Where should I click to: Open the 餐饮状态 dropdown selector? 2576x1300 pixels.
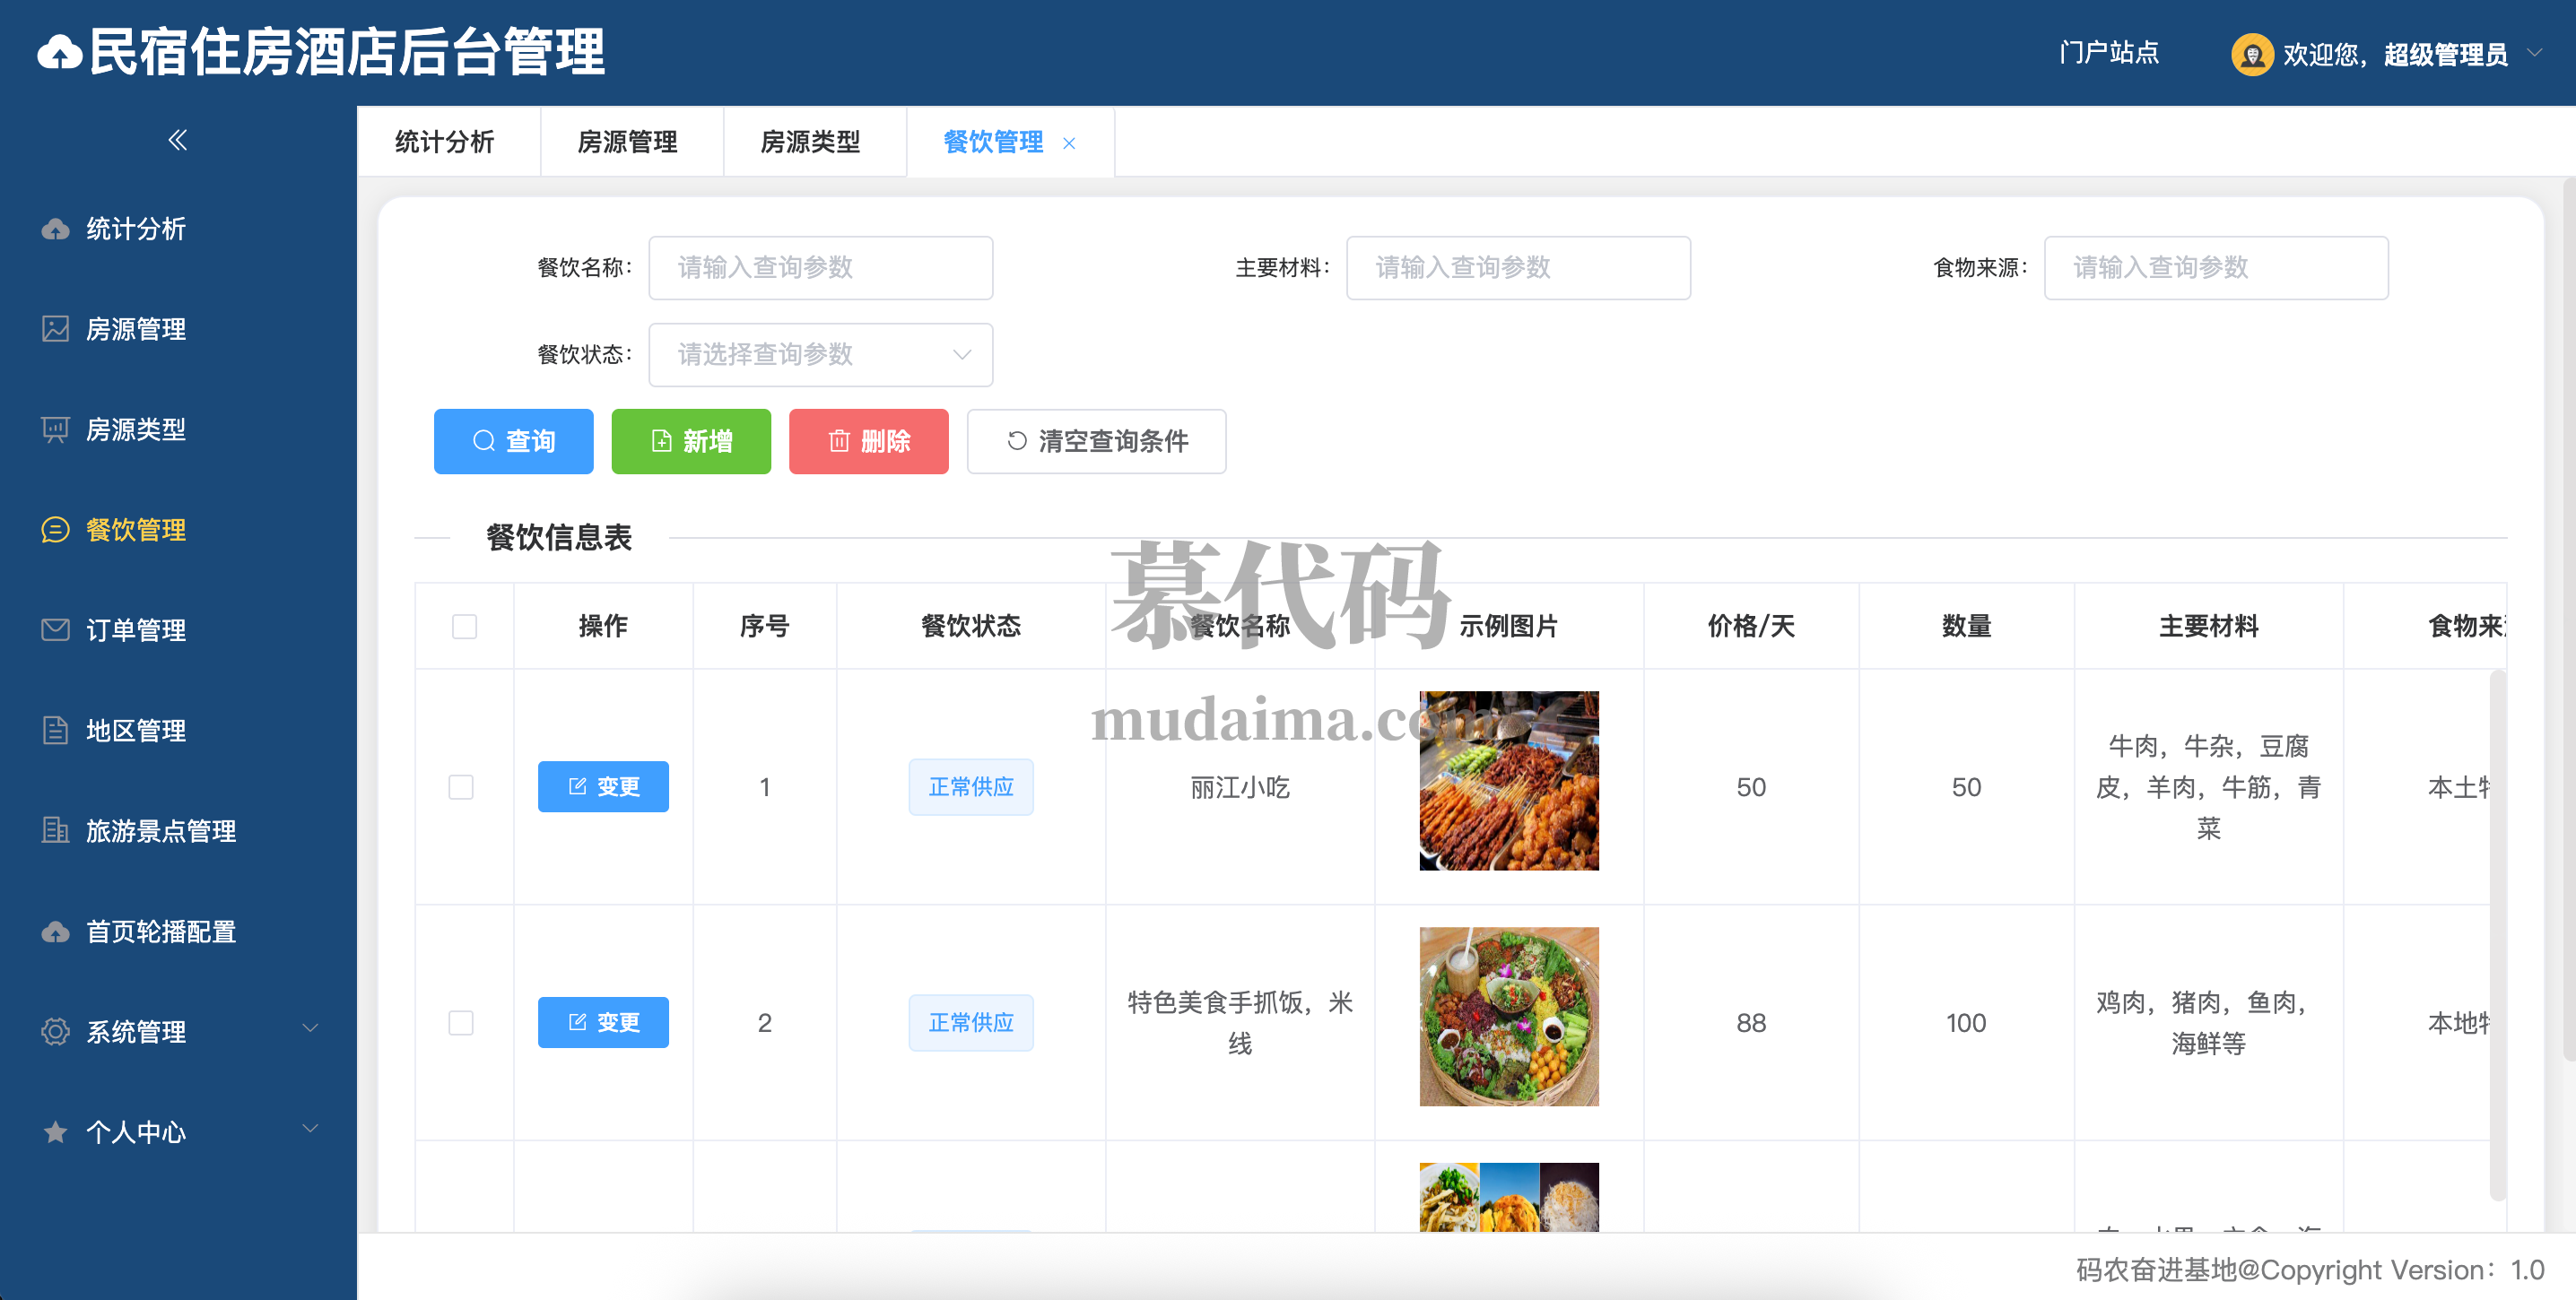[820, 355]
